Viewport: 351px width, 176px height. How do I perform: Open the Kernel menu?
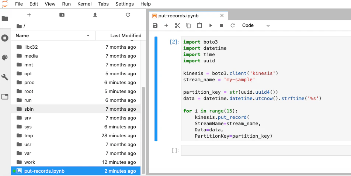tap(84, 4)
